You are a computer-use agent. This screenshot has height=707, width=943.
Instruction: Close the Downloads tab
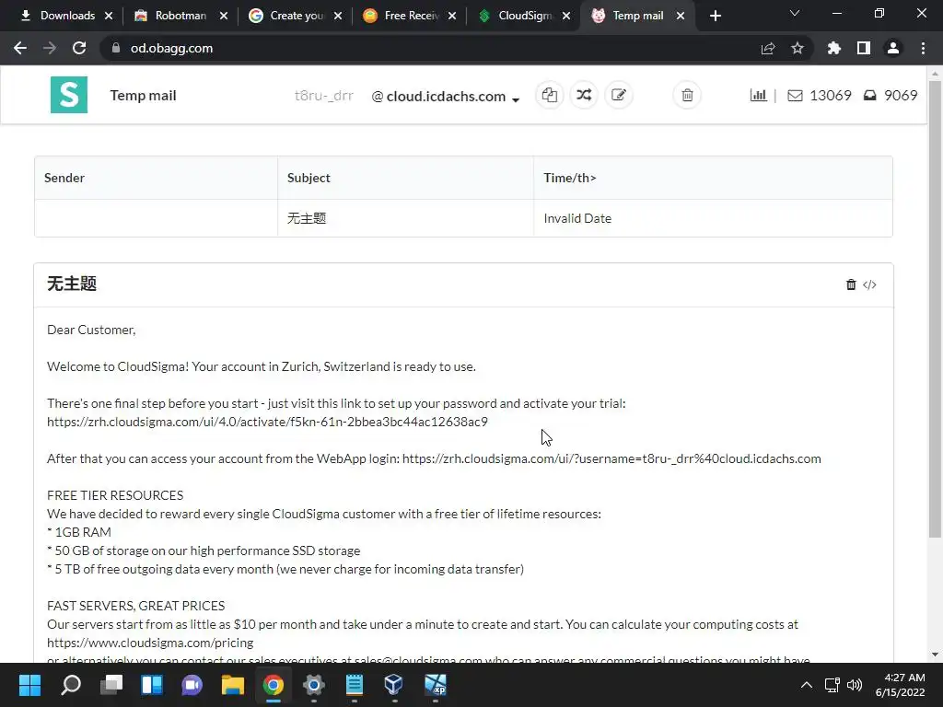tap(109, 16)
